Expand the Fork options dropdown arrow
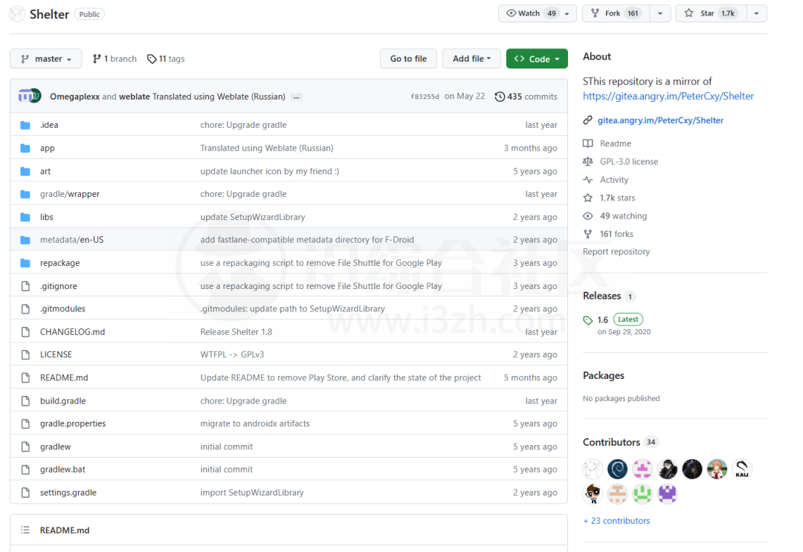The height and width of the screenshot is (552, 803). click(x=660, y=13)
